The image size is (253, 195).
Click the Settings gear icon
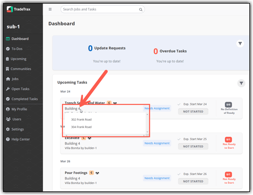[x=8, y=129]
